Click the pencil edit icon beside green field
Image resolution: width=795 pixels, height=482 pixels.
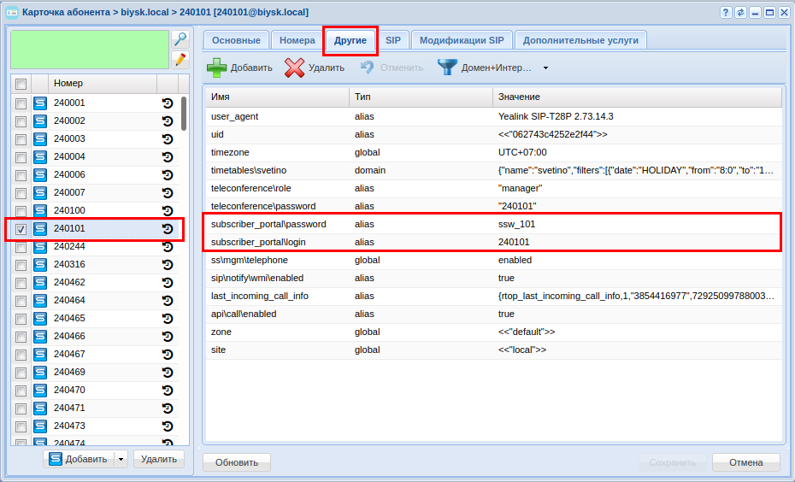click(x=180, y=60)
